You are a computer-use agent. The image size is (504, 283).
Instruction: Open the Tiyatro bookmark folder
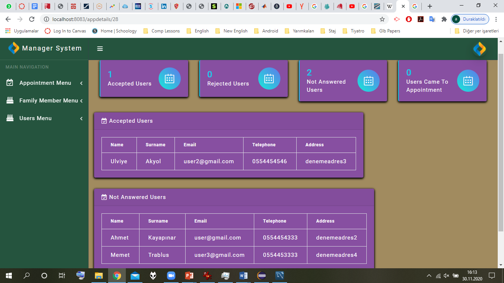pos(353,31)
